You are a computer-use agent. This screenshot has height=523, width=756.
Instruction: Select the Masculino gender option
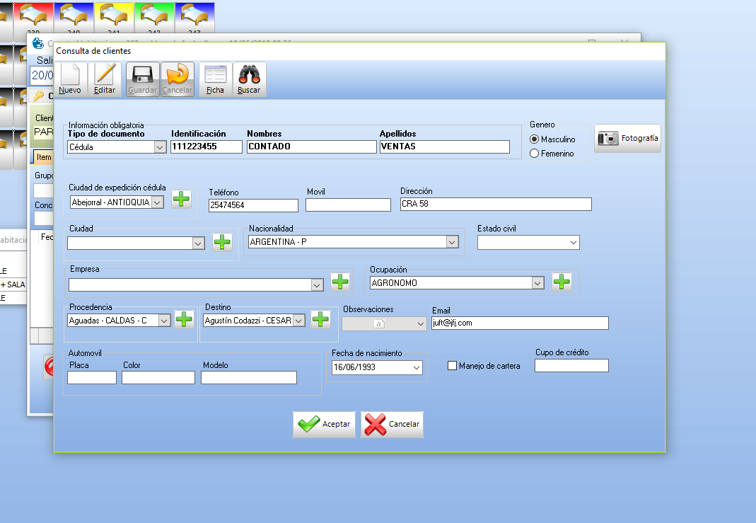coord(535,139)
